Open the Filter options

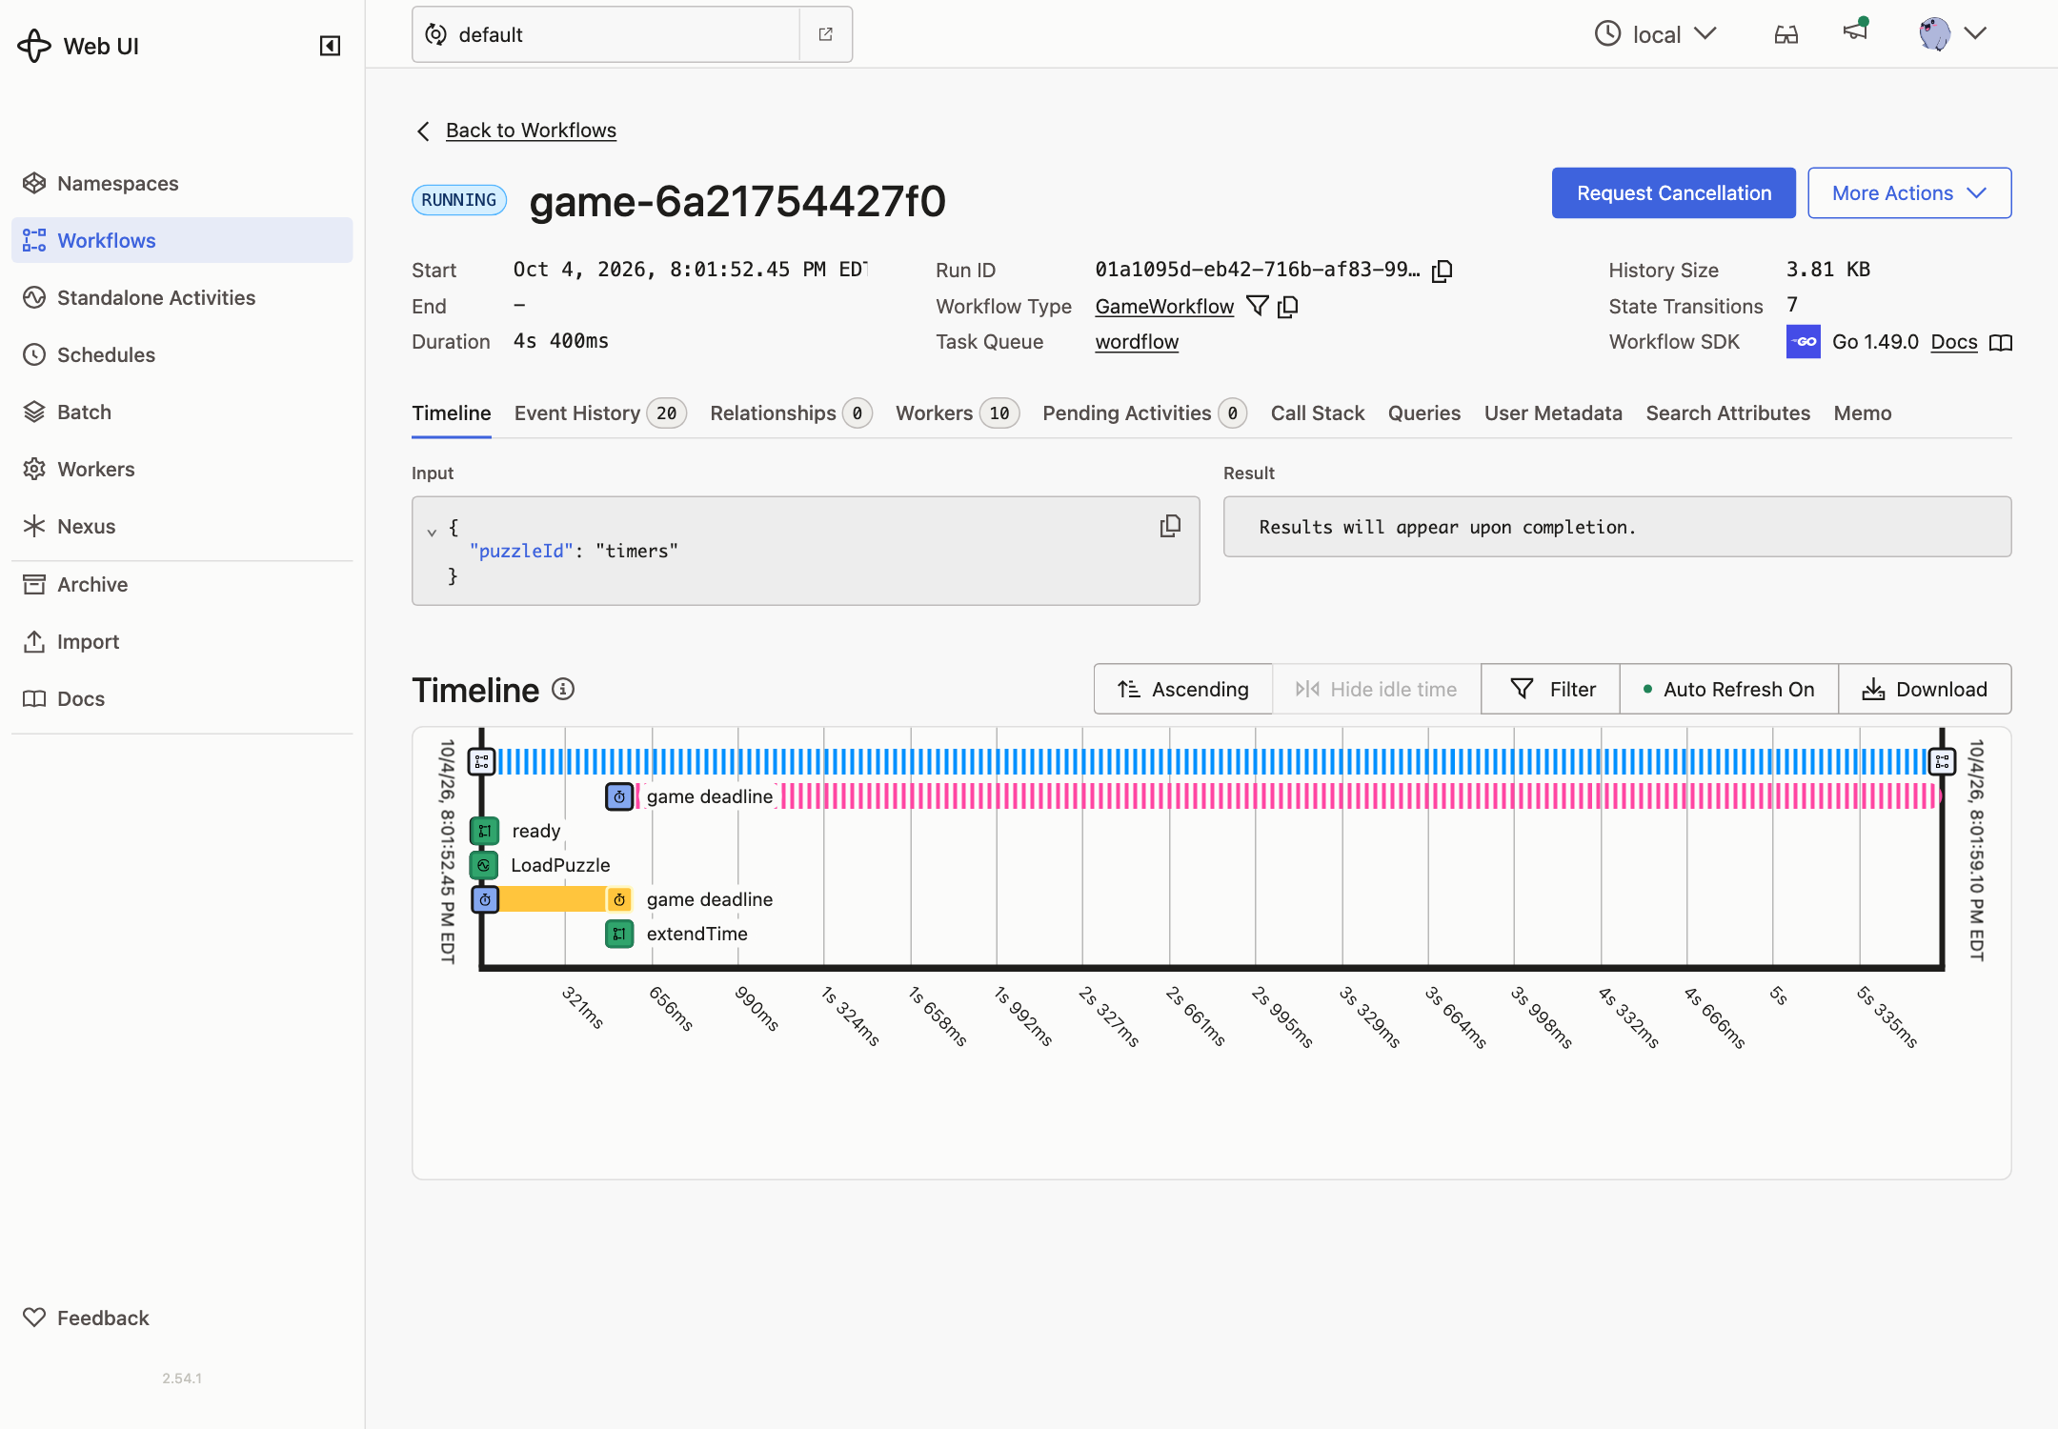[x=1551, y=689]
